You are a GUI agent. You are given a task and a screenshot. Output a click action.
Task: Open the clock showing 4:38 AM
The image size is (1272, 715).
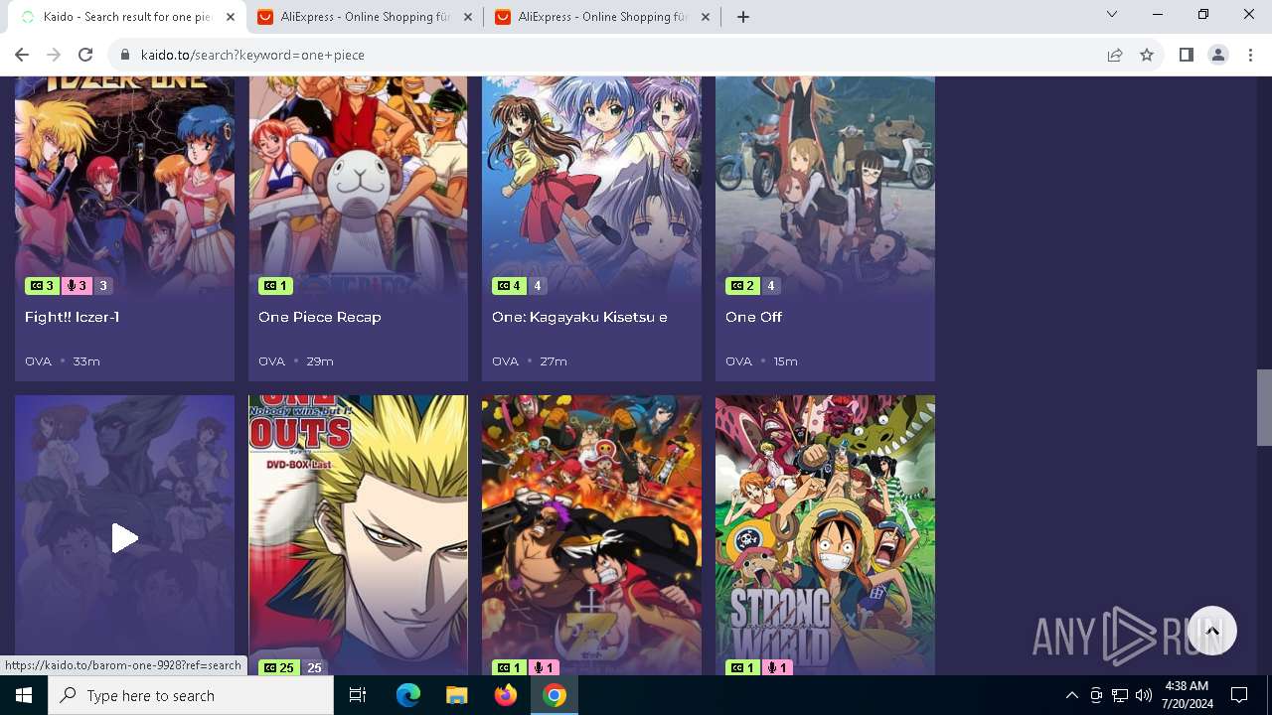(1187, 695)
